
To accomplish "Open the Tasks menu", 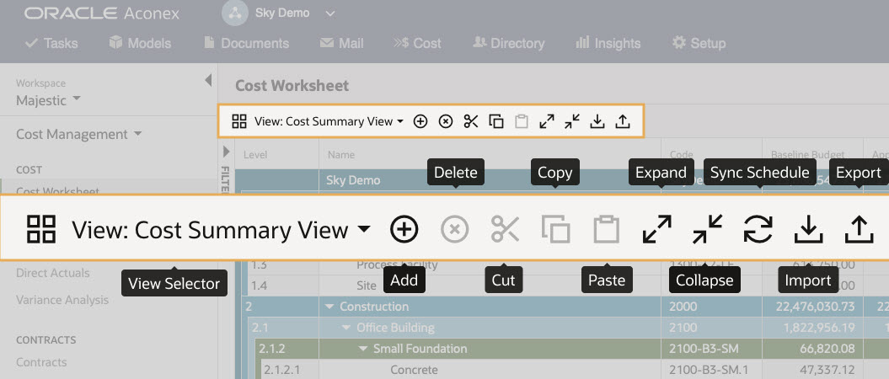I will click(51, 43).
